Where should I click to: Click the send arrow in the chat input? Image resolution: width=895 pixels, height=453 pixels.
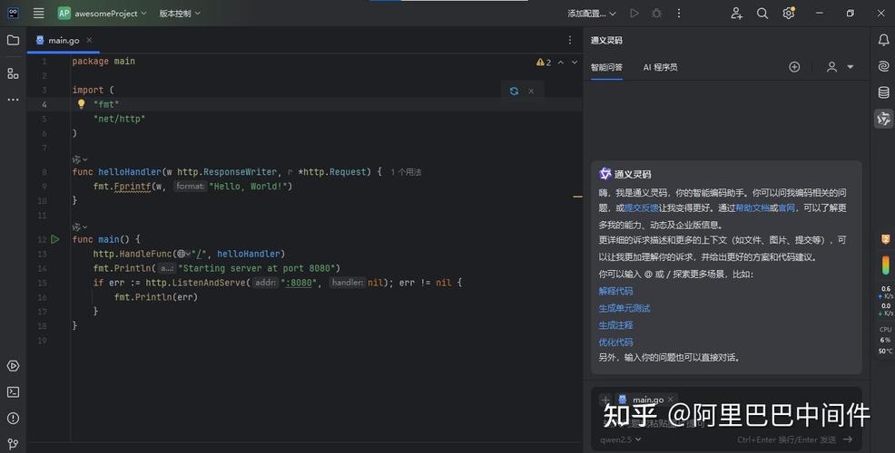click(x=848, y=439)
